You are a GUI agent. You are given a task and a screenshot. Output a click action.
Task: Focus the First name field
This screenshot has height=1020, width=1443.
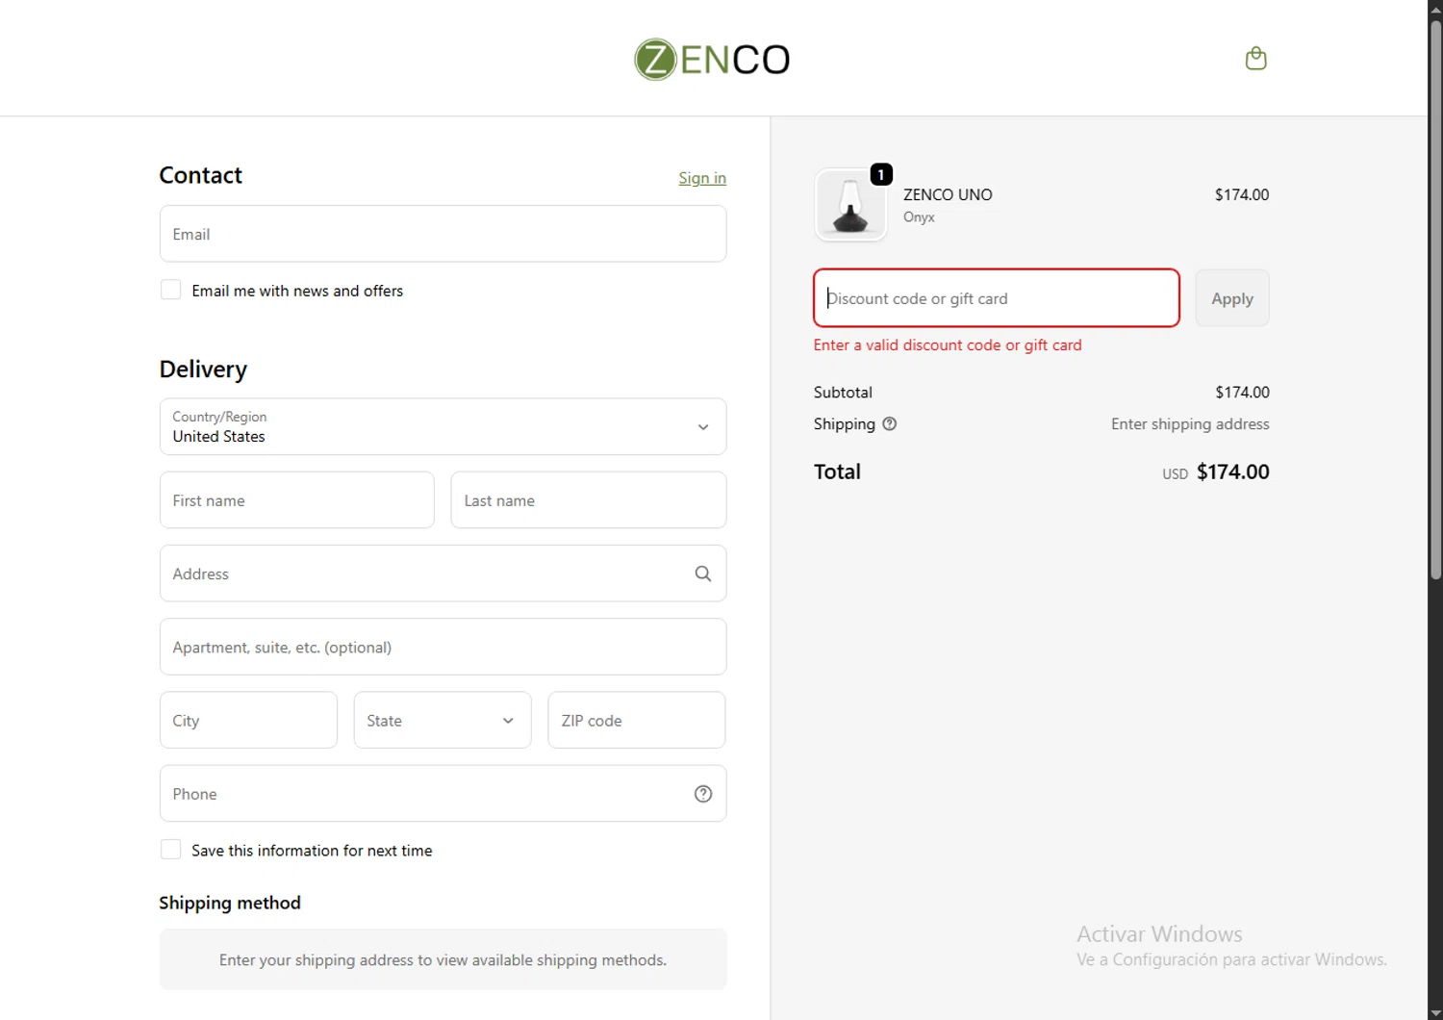[297, 500]
